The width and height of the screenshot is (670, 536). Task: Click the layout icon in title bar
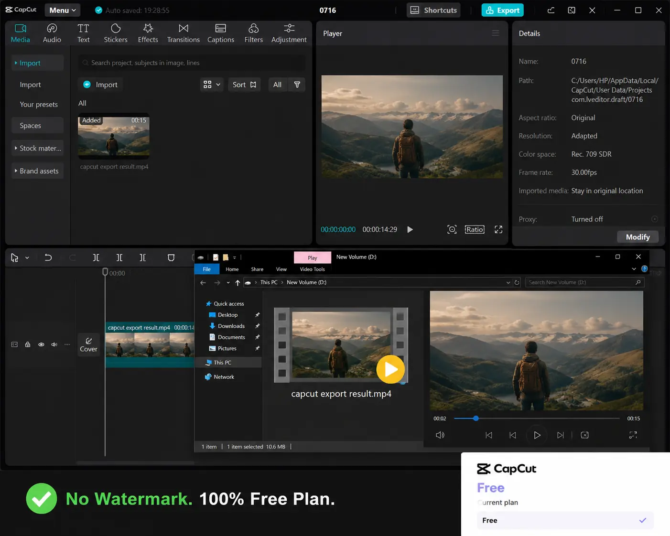click(572, 10)
